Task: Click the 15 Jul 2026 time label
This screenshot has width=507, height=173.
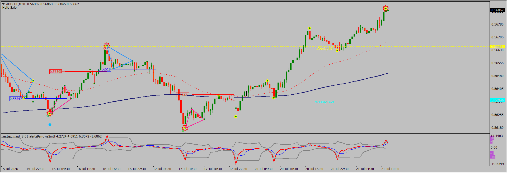Action: [10, 169]
